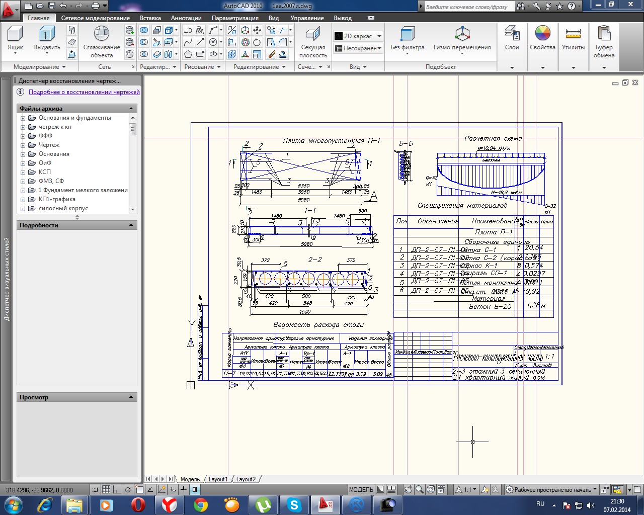644x515 pixels.
Task: Open the workspace switching dropdown in status bar
Action: coord(552,489)
